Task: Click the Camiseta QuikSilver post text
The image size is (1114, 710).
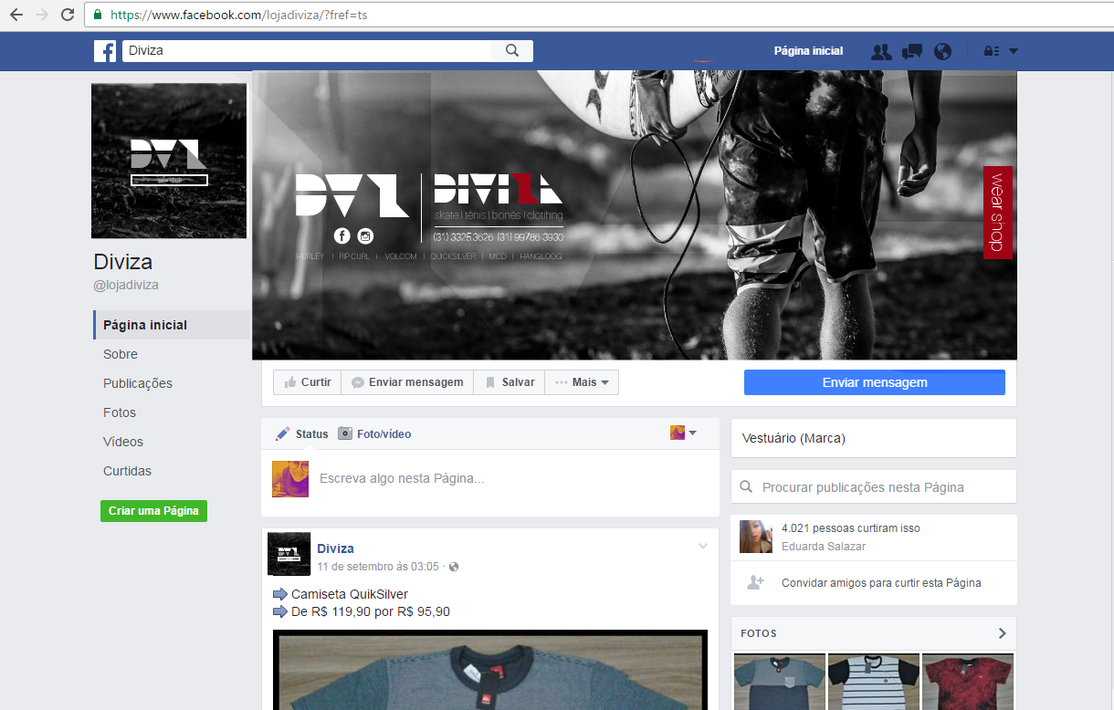Action: click(350, 594)
